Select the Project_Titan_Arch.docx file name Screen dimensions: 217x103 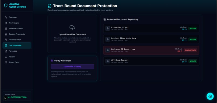click(x=124, y=38)
